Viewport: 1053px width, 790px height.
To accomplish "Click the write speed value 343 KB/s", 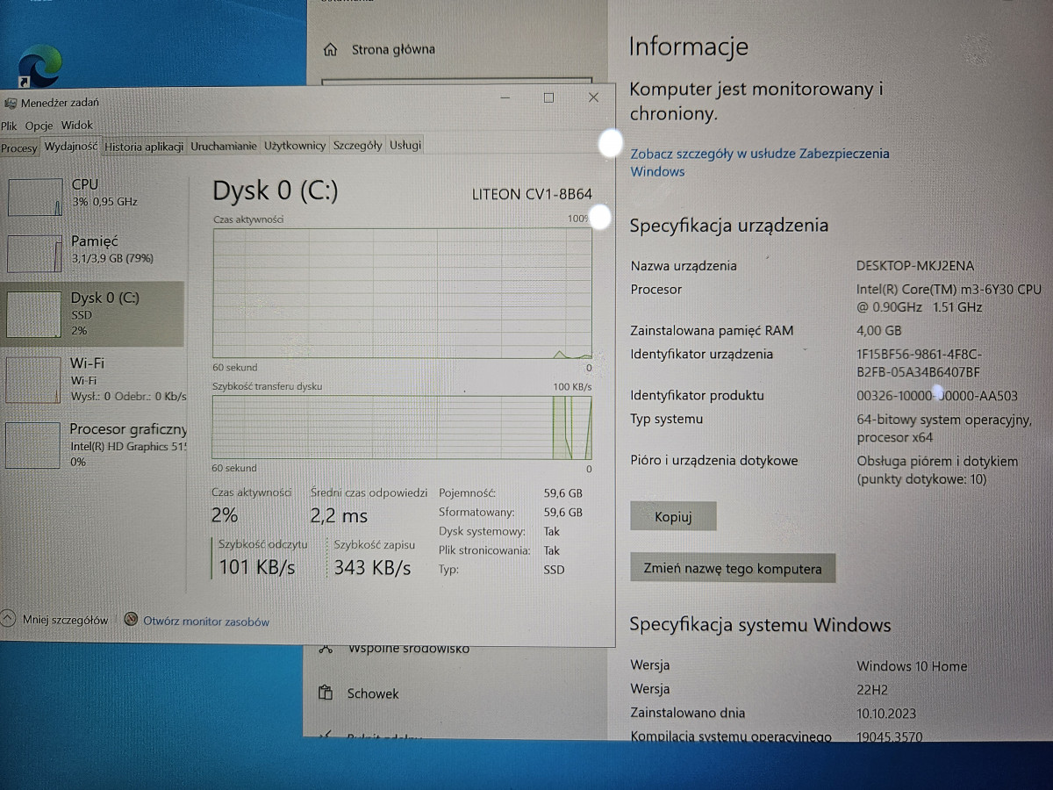I will click(372, 568).
